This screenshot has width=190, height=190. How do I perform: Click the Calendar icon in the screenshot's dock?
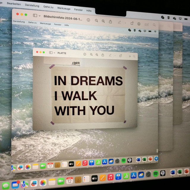[x=50, y=165]
